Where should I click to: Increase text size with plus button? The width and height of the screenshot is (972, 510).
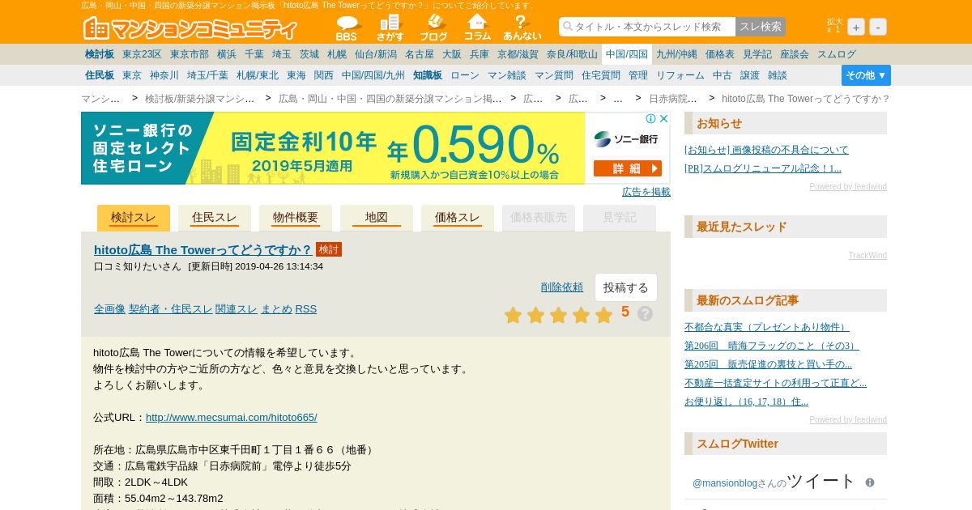[x=856, y=27]
